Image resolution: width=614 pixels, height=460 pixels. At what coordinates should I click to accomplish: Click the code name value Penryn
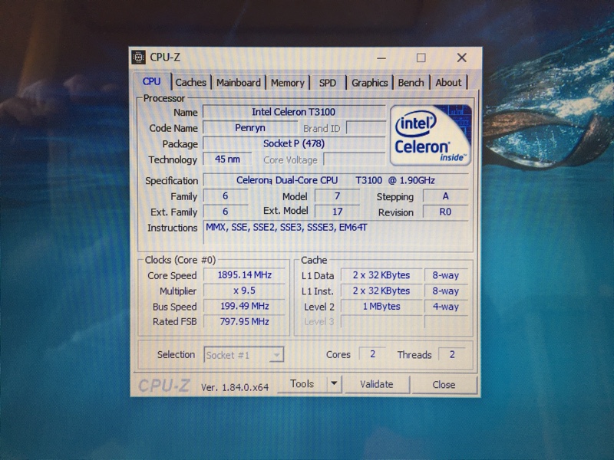[250, 128]
